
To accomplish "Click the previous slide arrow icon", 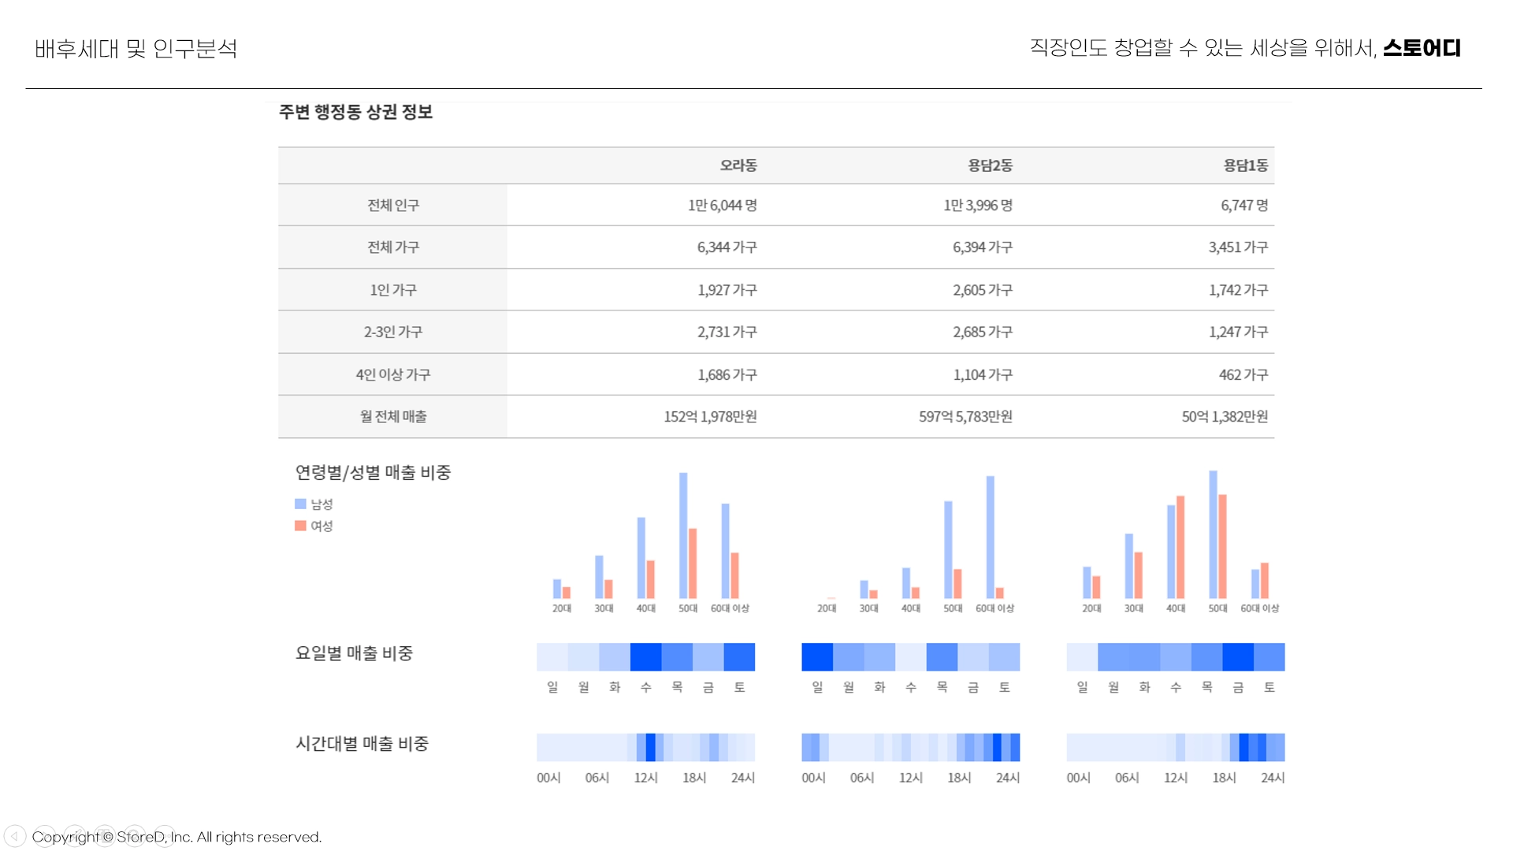I will click(15, 836).
